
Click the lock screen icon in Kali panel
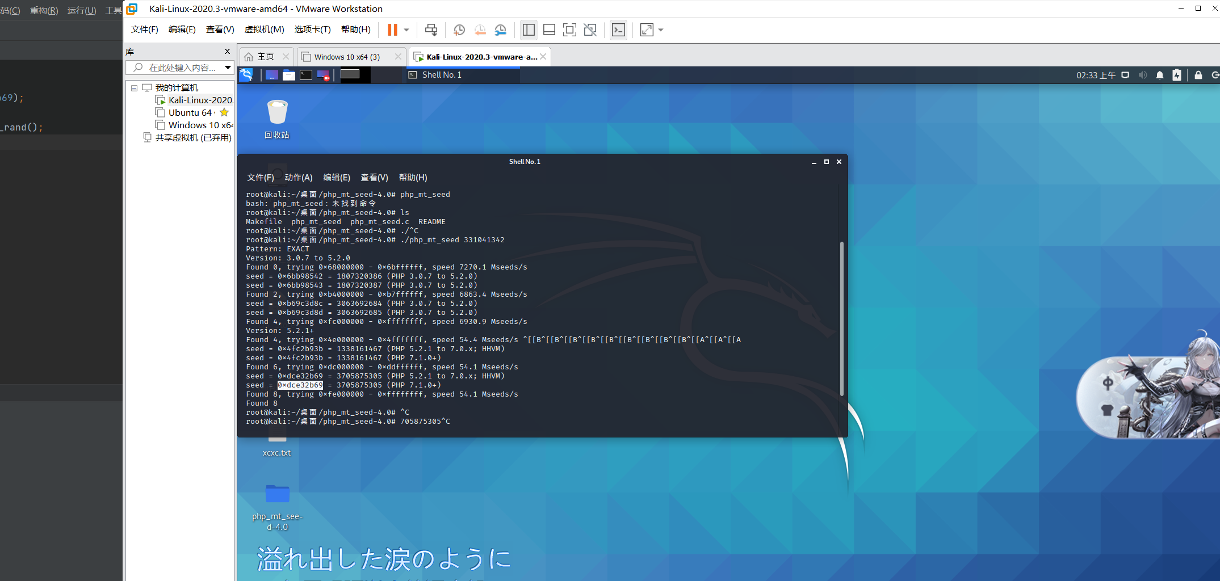(x=1198, y=75)
